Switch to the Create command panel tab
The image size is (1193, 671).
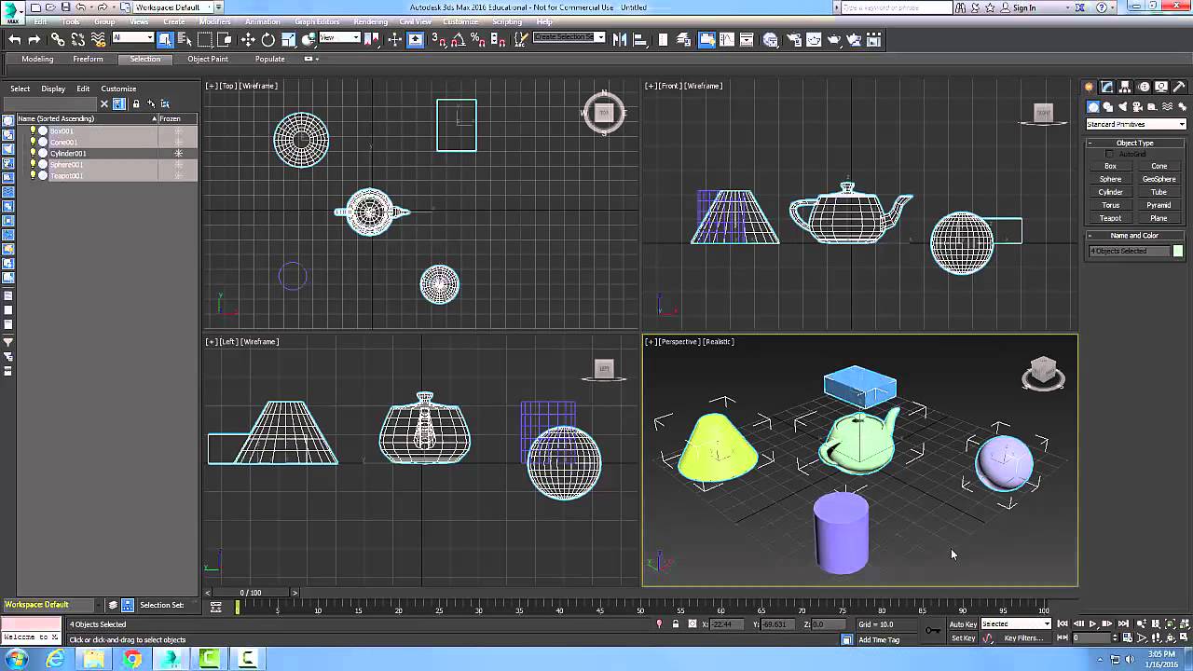pyautogui.click(x=1089, y=87)
